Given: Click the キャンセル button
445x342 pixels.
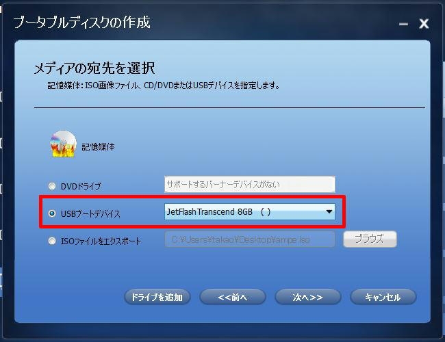Looking at the screenshot, I should (383, 297).
